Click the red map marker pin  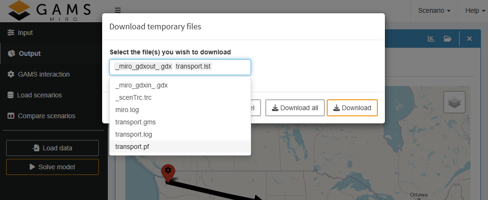167,172
